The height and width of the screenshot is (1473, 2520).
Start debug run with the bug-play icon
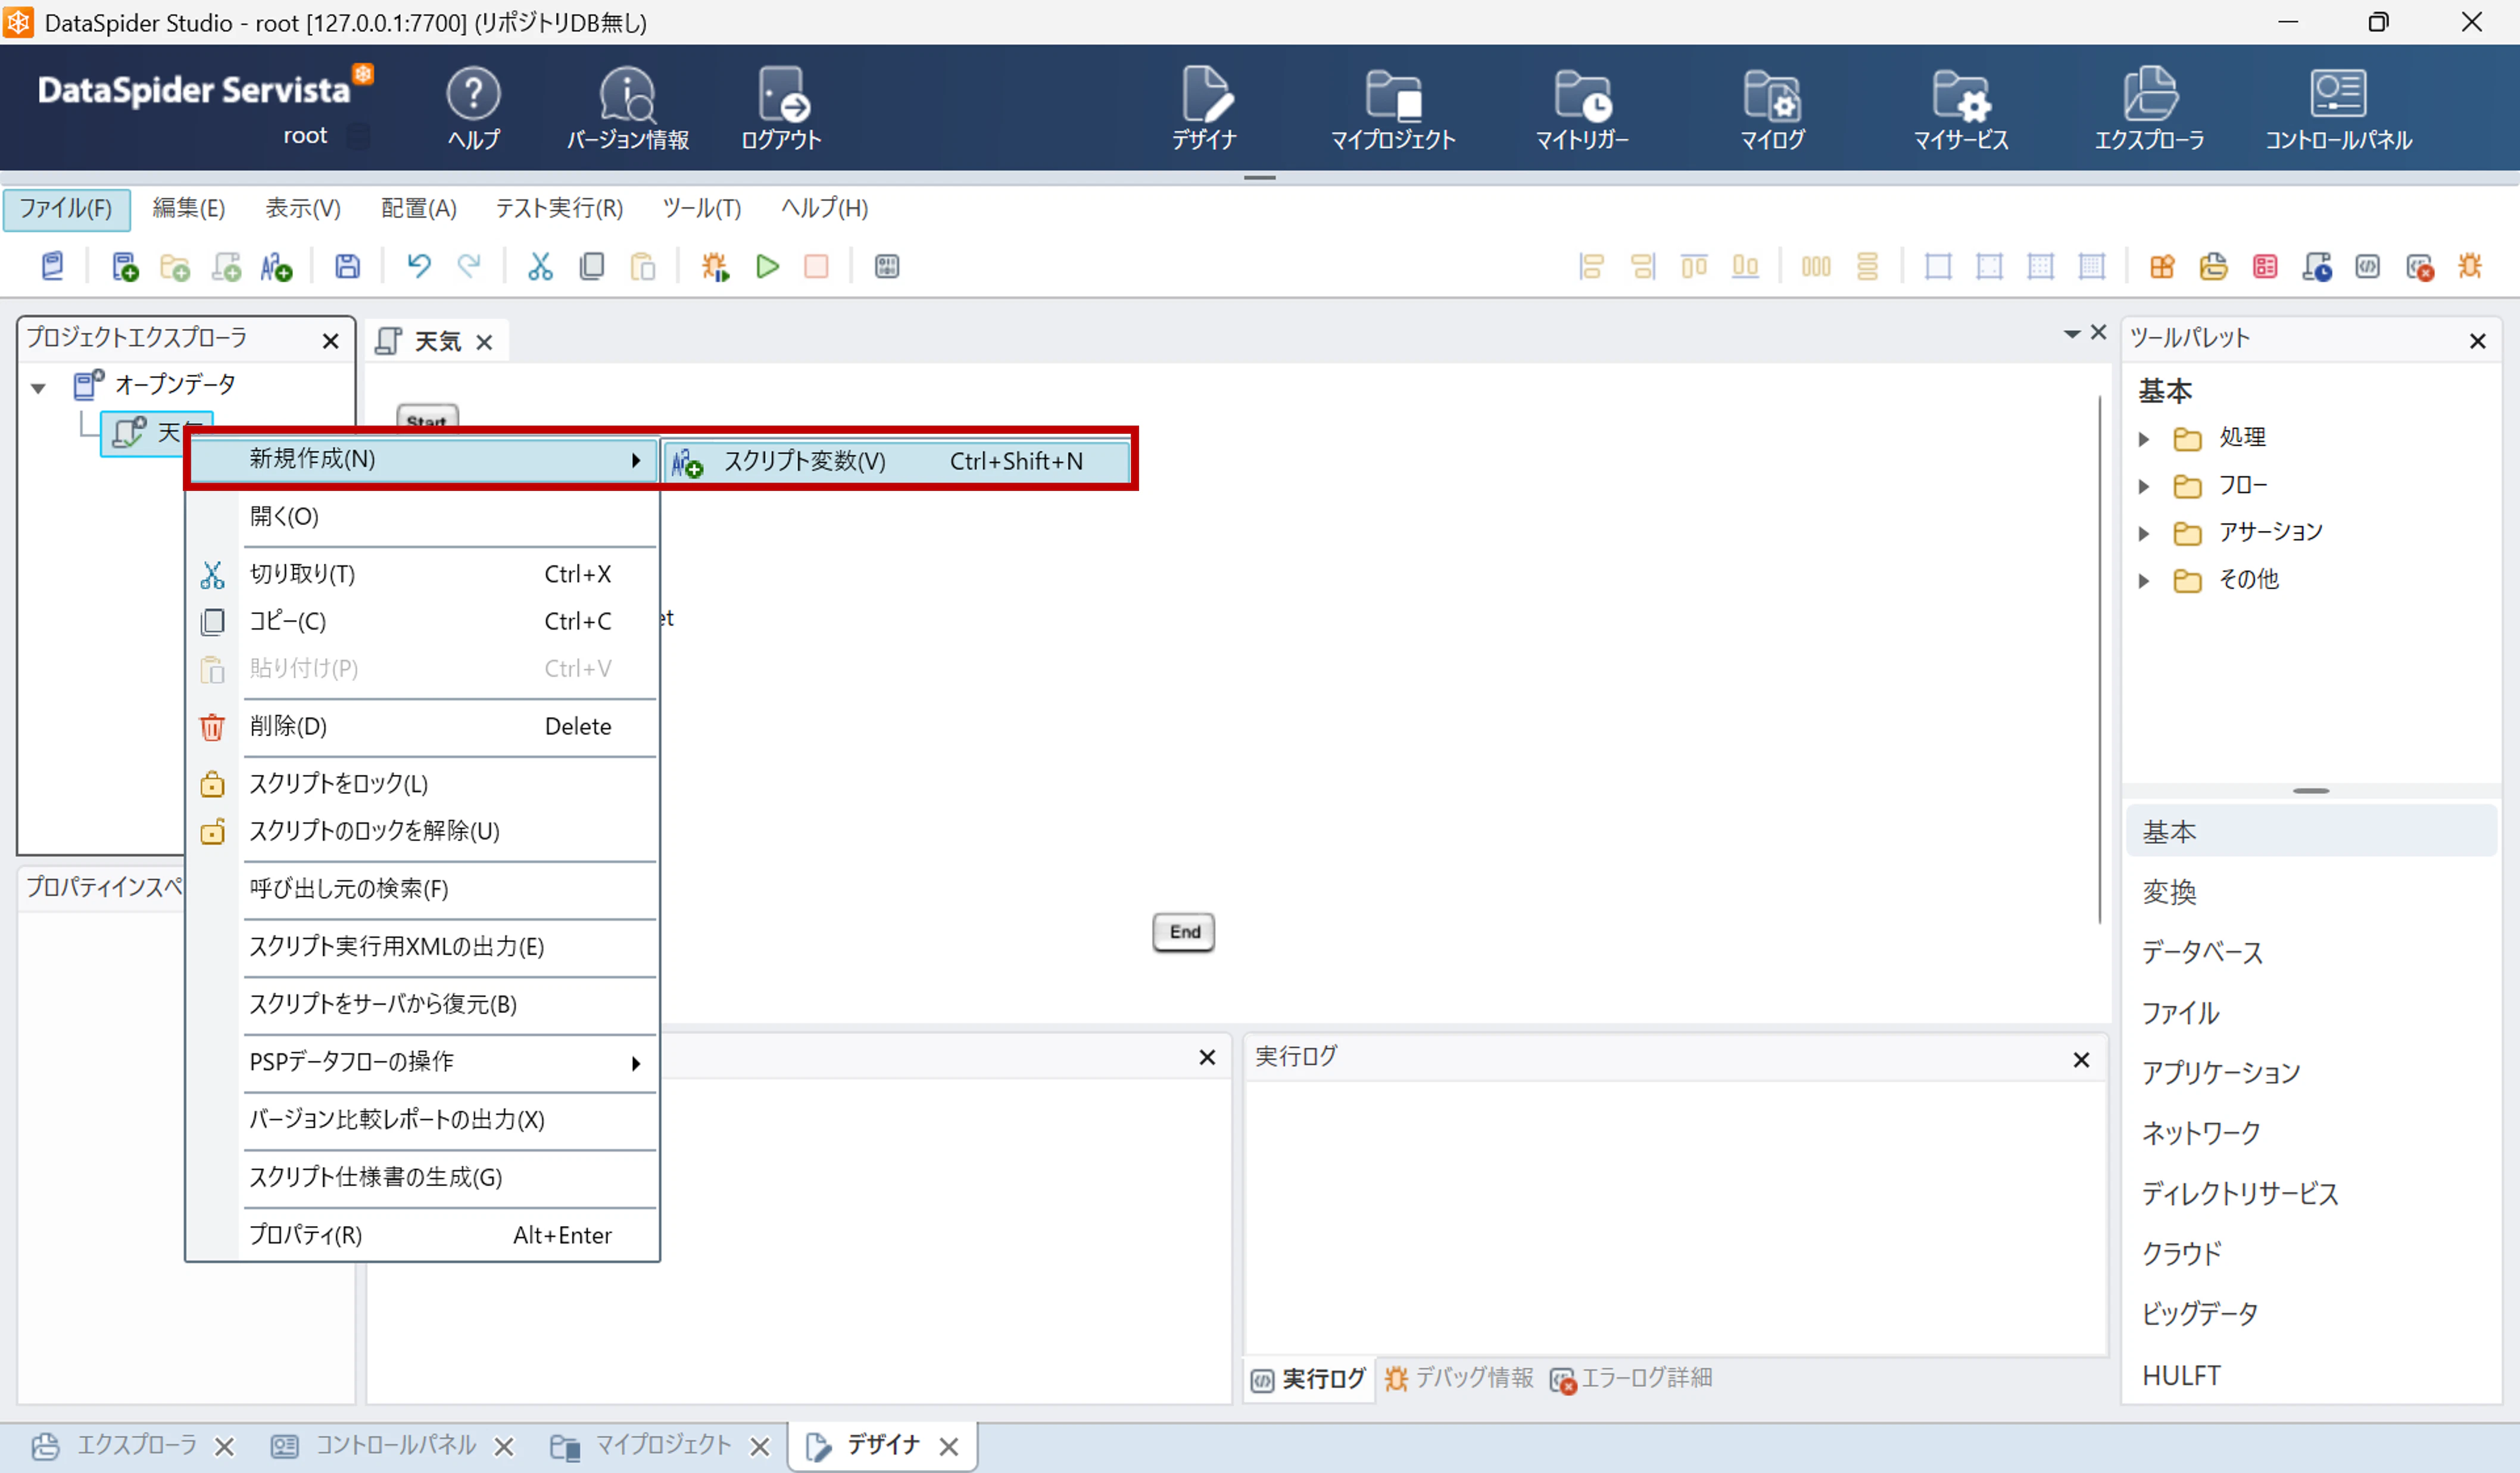715,267
